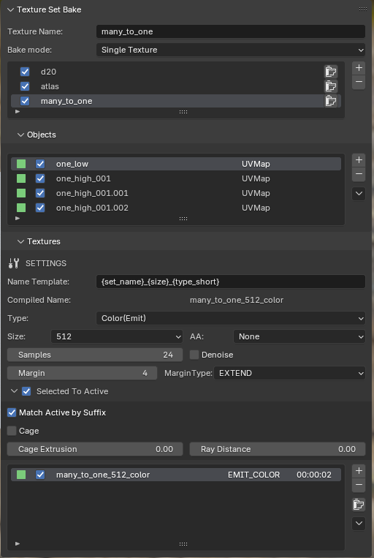The height and width of the screenshot is (558, 374).
Task: Open the Bake mode dropdown
Action: point(231,50)
